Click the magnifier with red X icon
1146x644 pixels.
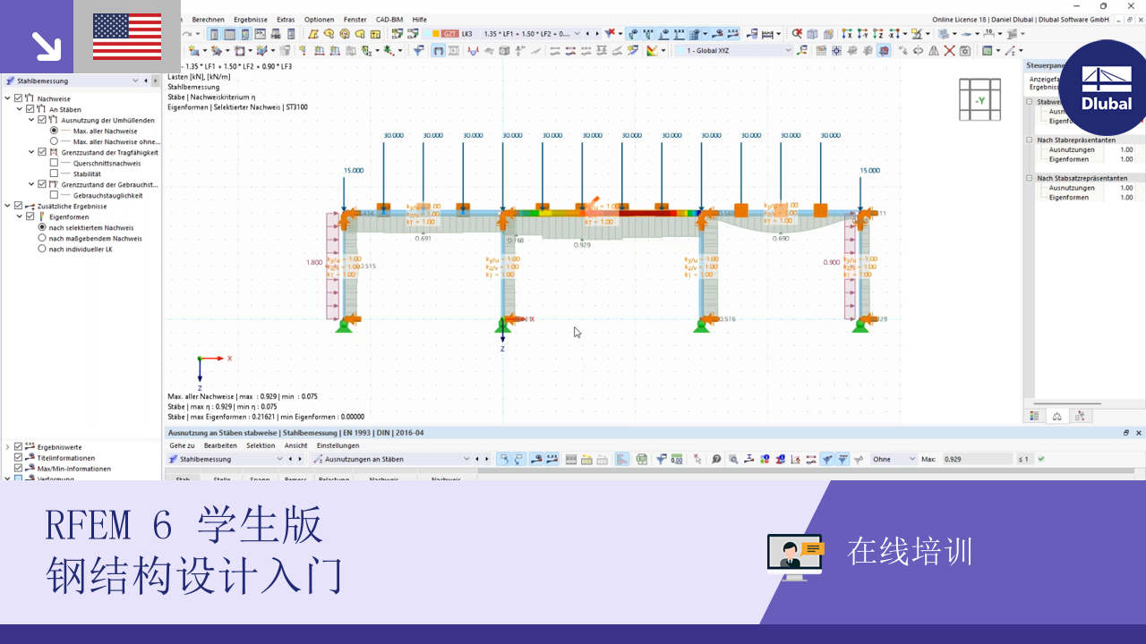tap(798, 34)
